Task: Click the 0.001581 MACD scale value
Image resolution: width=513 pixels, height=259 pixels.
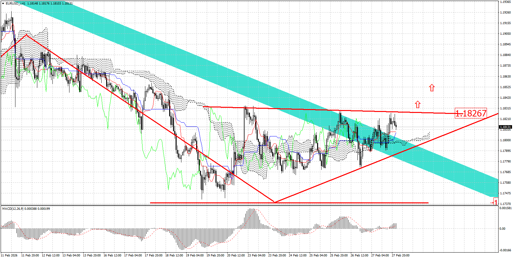Action: (505, 208)
